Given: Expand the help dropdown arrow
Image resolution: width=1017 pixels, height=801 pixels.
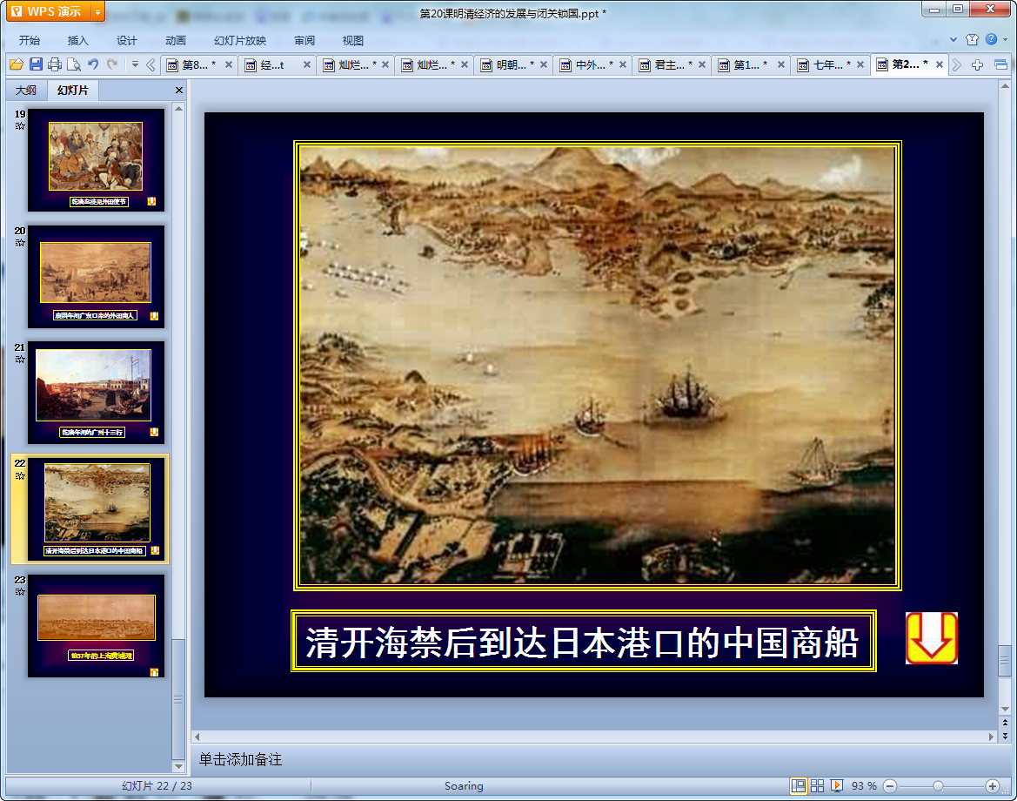Looking at the screenshot, I should (1006, 39).
